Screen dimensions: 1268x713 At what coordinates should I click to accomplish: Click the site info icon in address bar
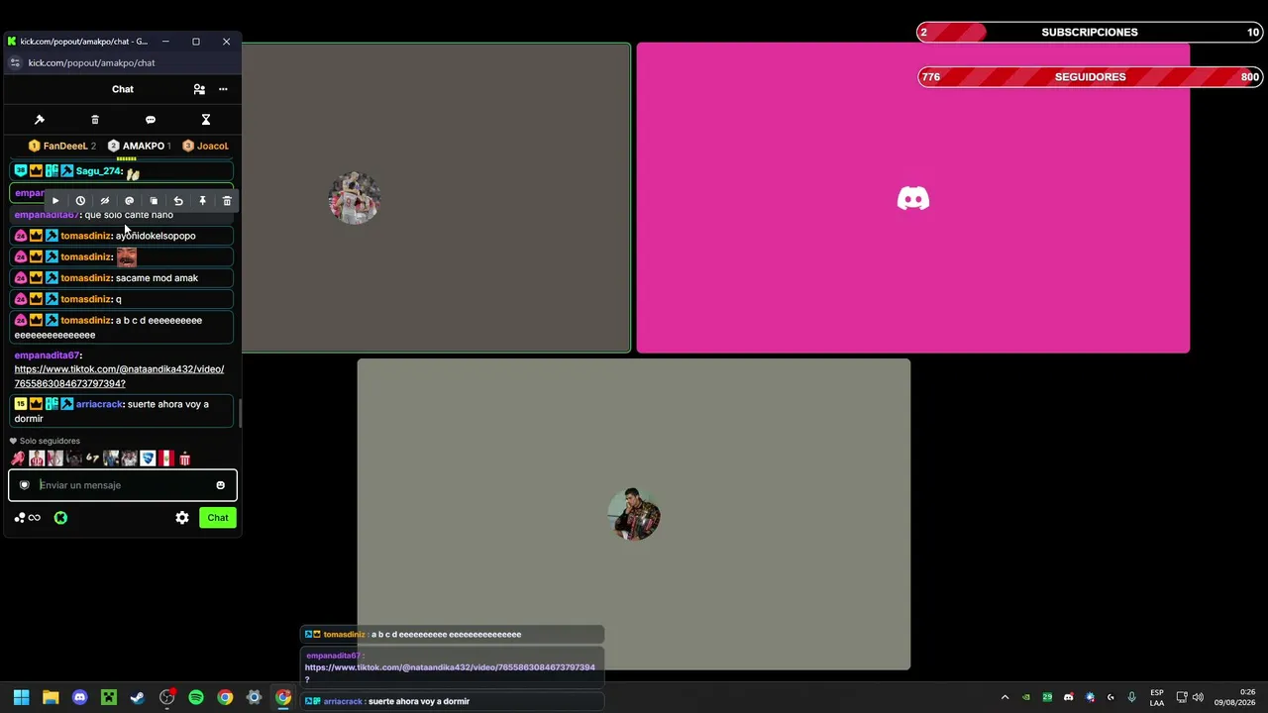pyautogui.click(x=15, y=63)
